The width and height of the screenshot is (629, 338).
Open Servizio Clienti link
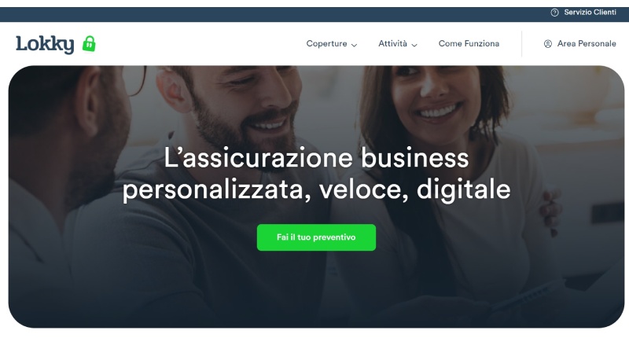point(590,13)
